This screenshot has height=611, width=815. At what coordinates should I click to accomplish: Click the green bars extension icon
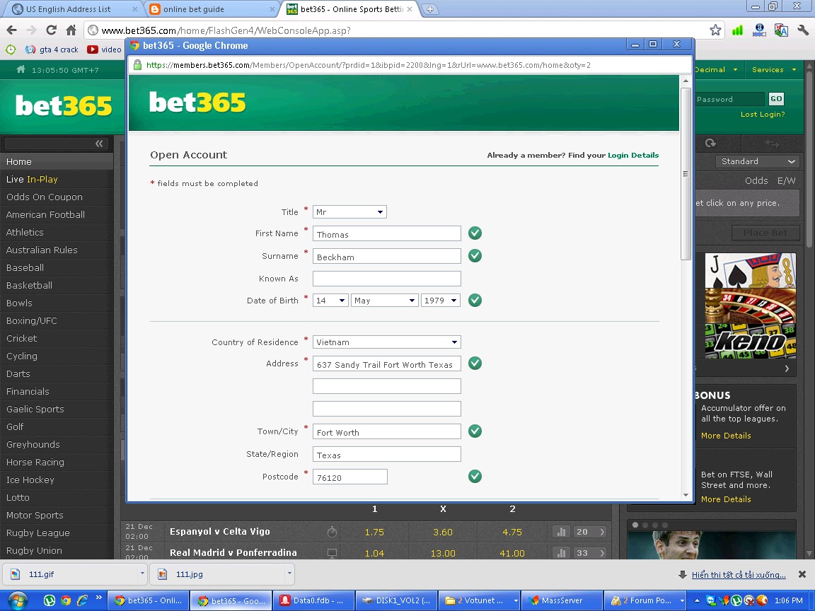[x=737, y=30]
